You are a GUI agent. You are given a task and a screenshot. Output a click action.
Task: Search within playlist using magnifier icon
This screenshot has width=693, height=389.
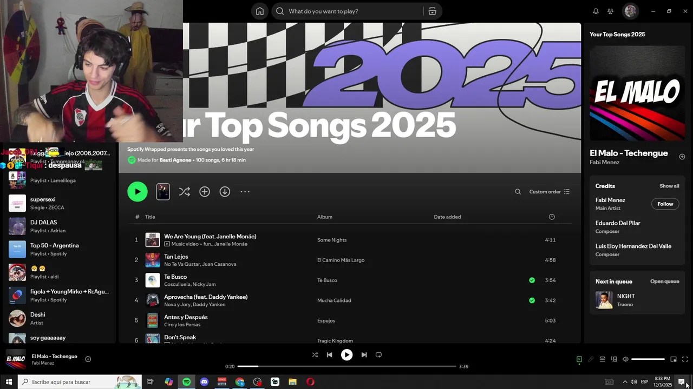coord(518,192)
